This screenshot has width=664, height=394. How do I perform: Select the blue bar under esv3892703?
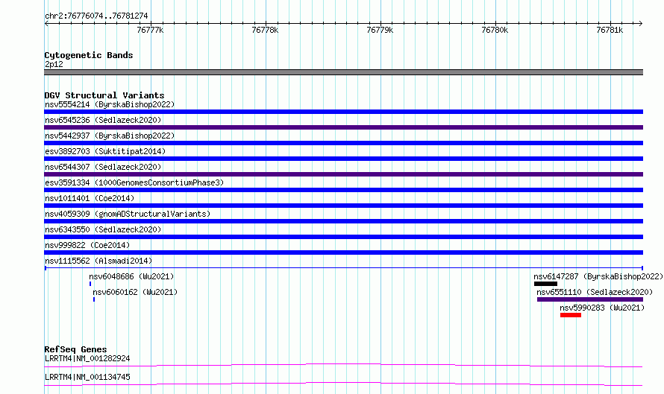tap(343, 159)
